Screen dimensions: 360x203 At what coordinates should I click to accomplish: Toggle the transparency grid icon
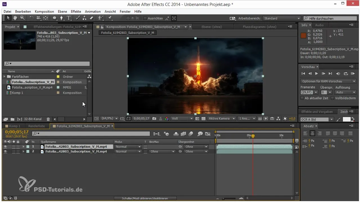click(x=203, y=119)
